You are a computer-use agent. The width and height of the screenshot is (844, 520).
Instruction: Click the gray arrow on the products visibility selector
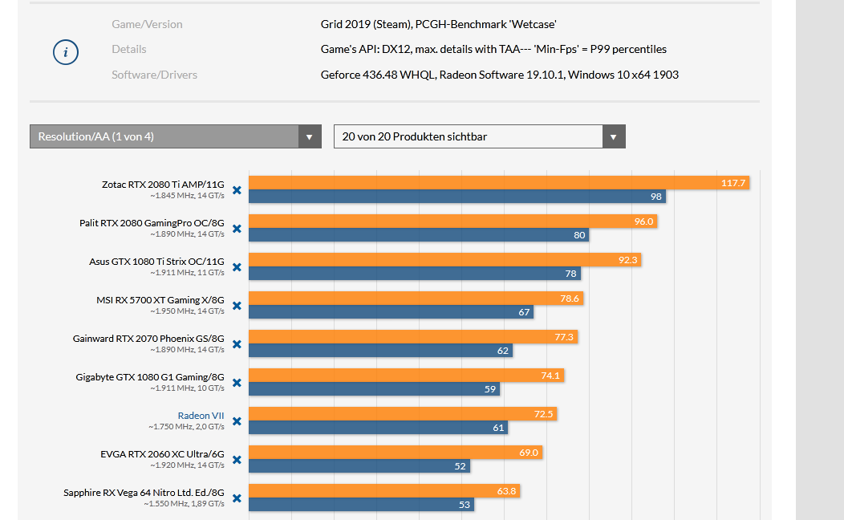(x=614, y=136)
